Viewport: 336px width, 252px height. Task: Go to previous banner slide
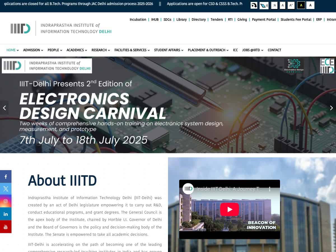(x=4, y=108)
